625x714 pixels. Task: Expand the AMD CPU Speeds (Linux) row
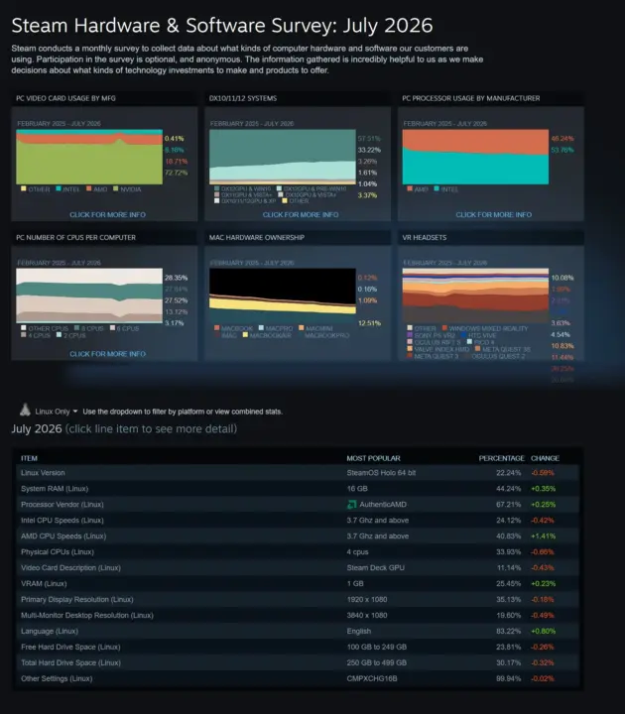298,535
